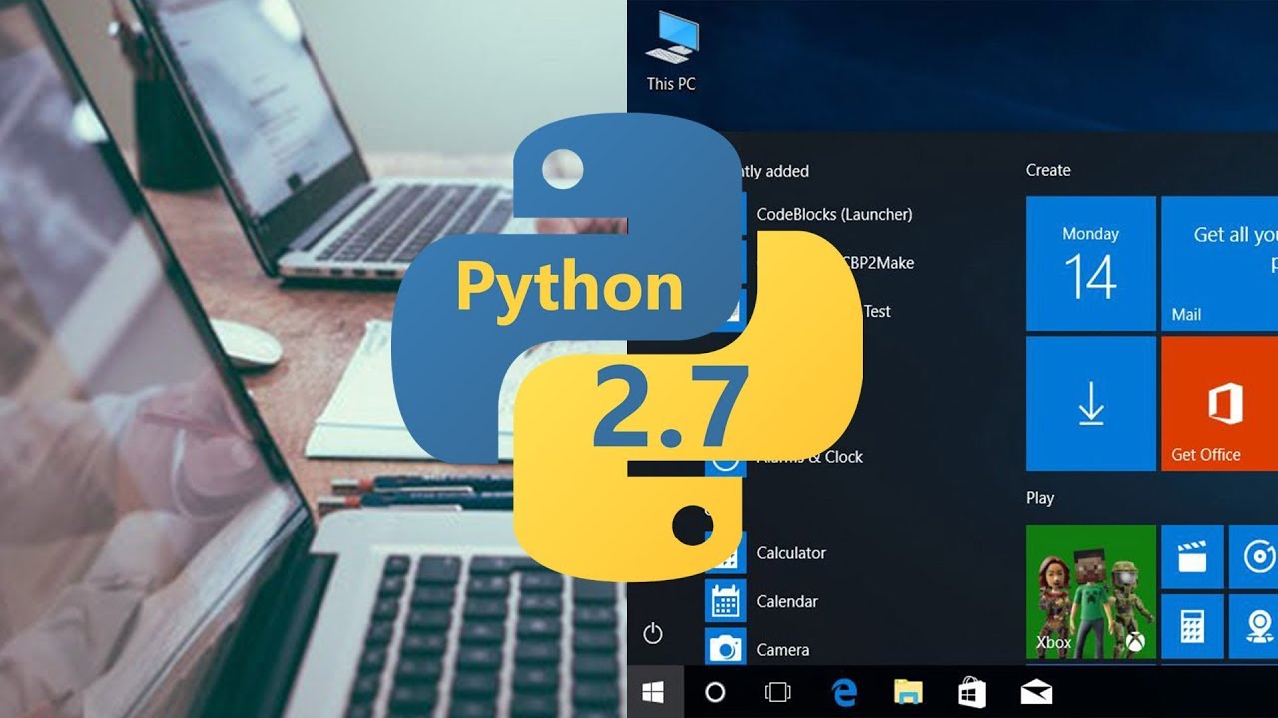
Task: Click the Calendar app icon in list
Action: click(x=726, y=601)
